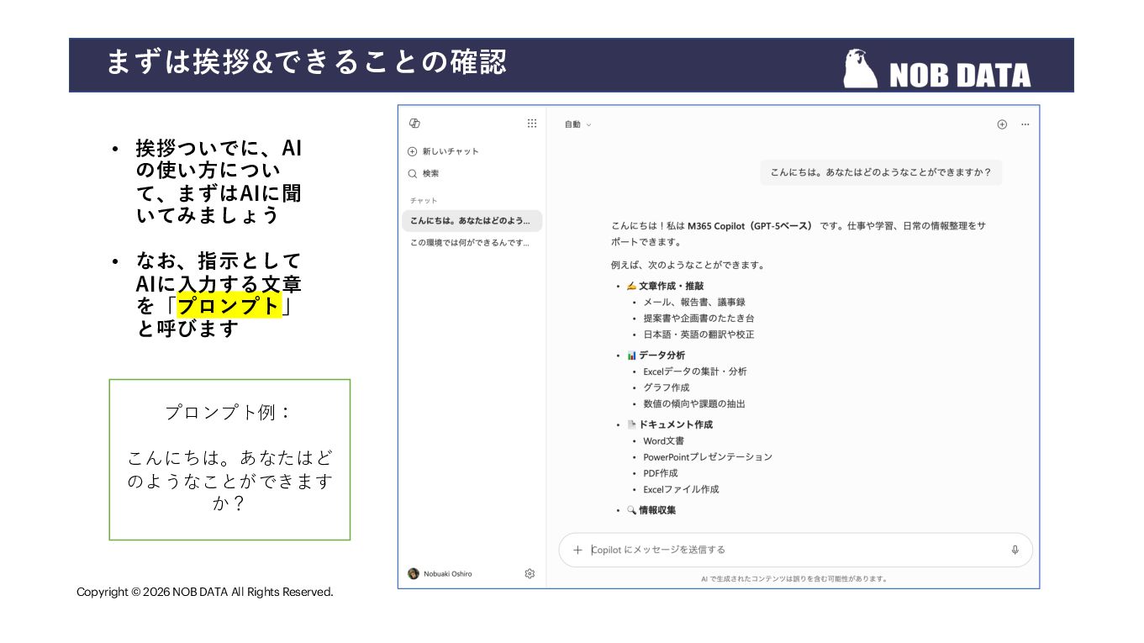Image resolution: width=1144 pixels, height=643 pixels.
Task: Click the Copyright © 2026 NOB DATA footer
Action: [x=205, y=593]
